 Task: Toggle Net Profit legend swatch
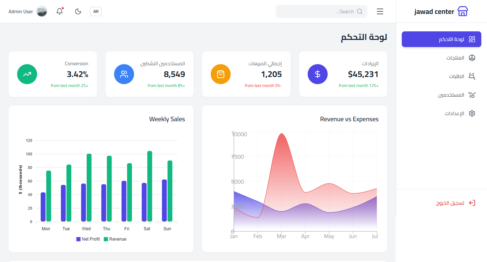(78, 239)
